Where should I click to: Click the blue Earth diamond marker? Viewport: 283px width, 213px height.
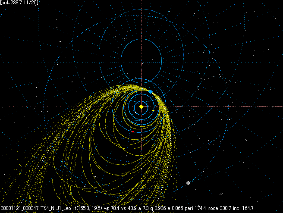pyautogui.click(x=150, y=91)
